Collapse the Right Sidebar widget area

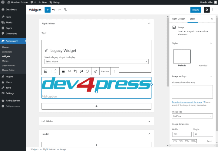[x=149, y=24]
